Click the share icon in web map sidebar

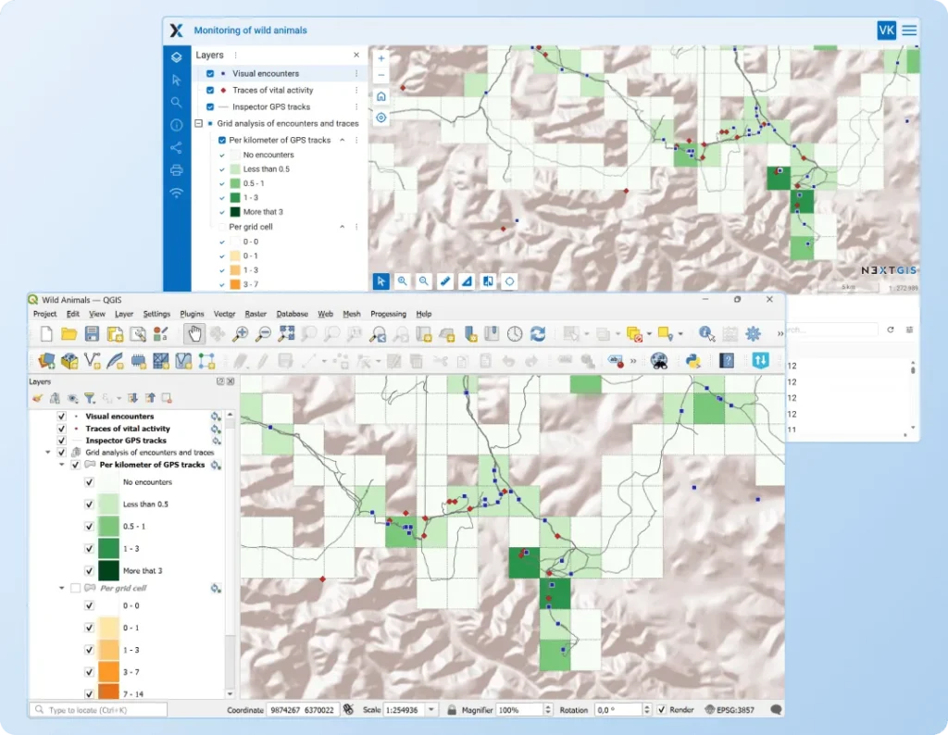pos(176,147)
